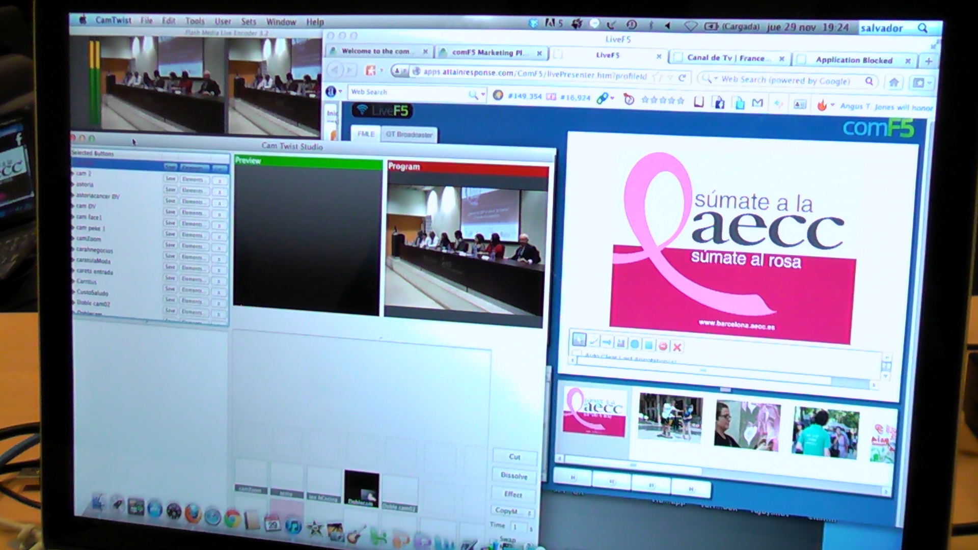Open Spotlight search in the menu bar

pos(922,28)
